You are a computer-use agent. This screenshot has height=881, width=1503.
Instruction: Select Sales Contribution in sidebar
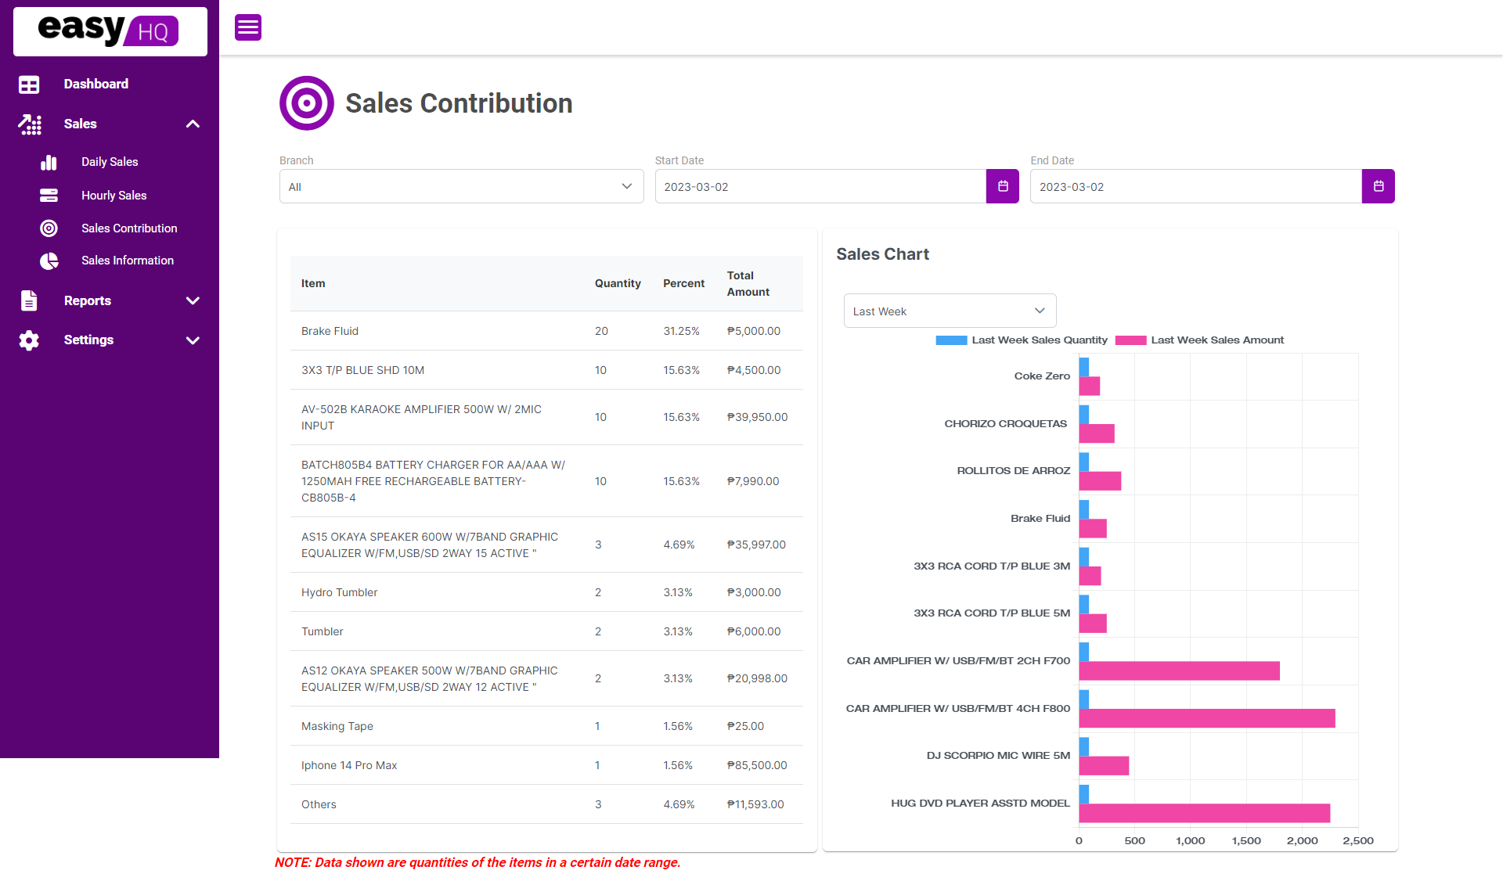(129, 228)
